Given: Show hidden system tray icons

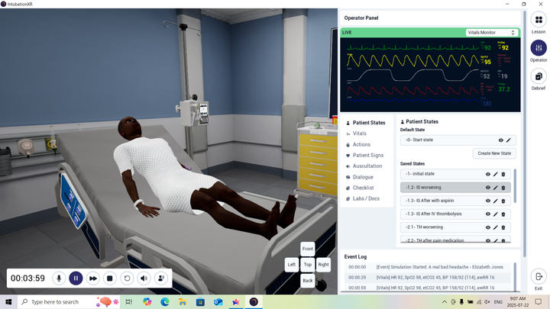Looking at the screenshot, I should point(444,302).
